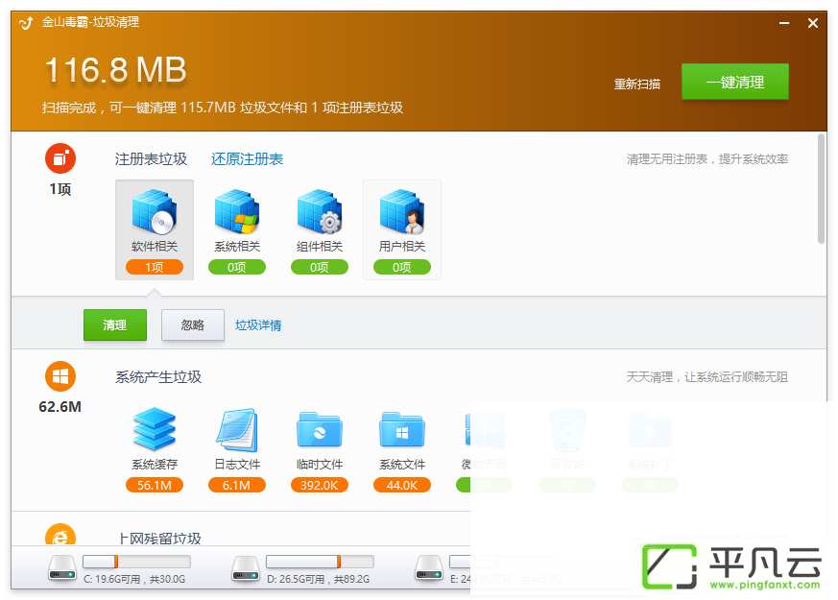Select the 日志文件 document icon
The height and width of the screenshot is (600, 838).
tap(237, 429)
